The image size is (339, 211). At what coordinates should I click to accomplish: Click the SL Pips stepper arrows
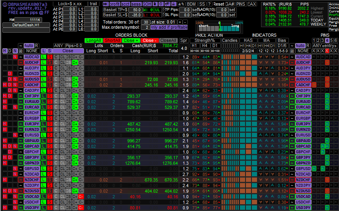pyautogui.click(x=164, y=15)
